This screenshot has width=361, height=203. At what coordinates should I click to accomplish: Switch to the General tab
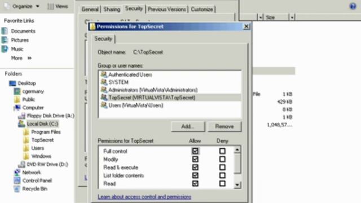coord(90,9)
